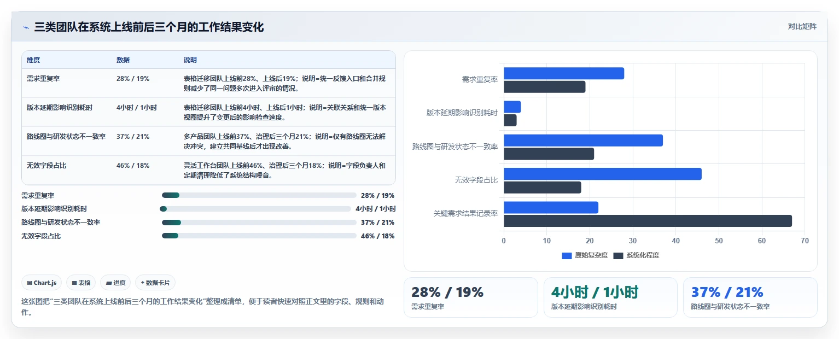Click the 4小时 / 1小时 table data cell

pos(137,108)
